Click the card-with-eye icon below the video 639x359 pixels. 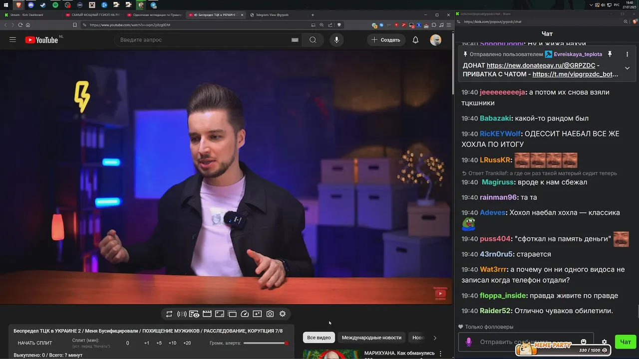tap(194, 314)
